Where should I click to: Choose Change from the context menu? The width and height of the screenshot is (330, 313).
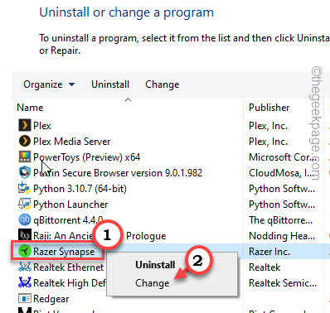click(x=153, y=283)
